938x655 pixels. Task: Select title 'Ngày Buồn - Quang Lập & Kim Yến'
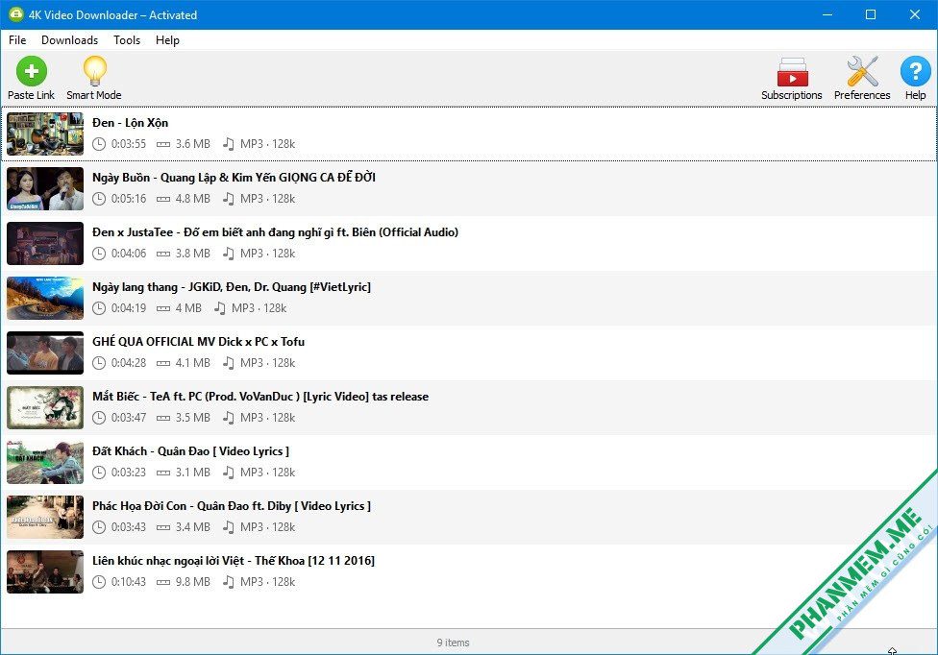point(234,178)
